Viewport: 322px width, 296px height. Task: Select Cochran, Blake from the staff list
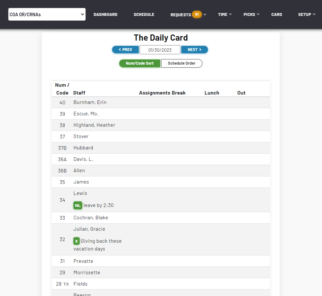(x=91, y=217)
